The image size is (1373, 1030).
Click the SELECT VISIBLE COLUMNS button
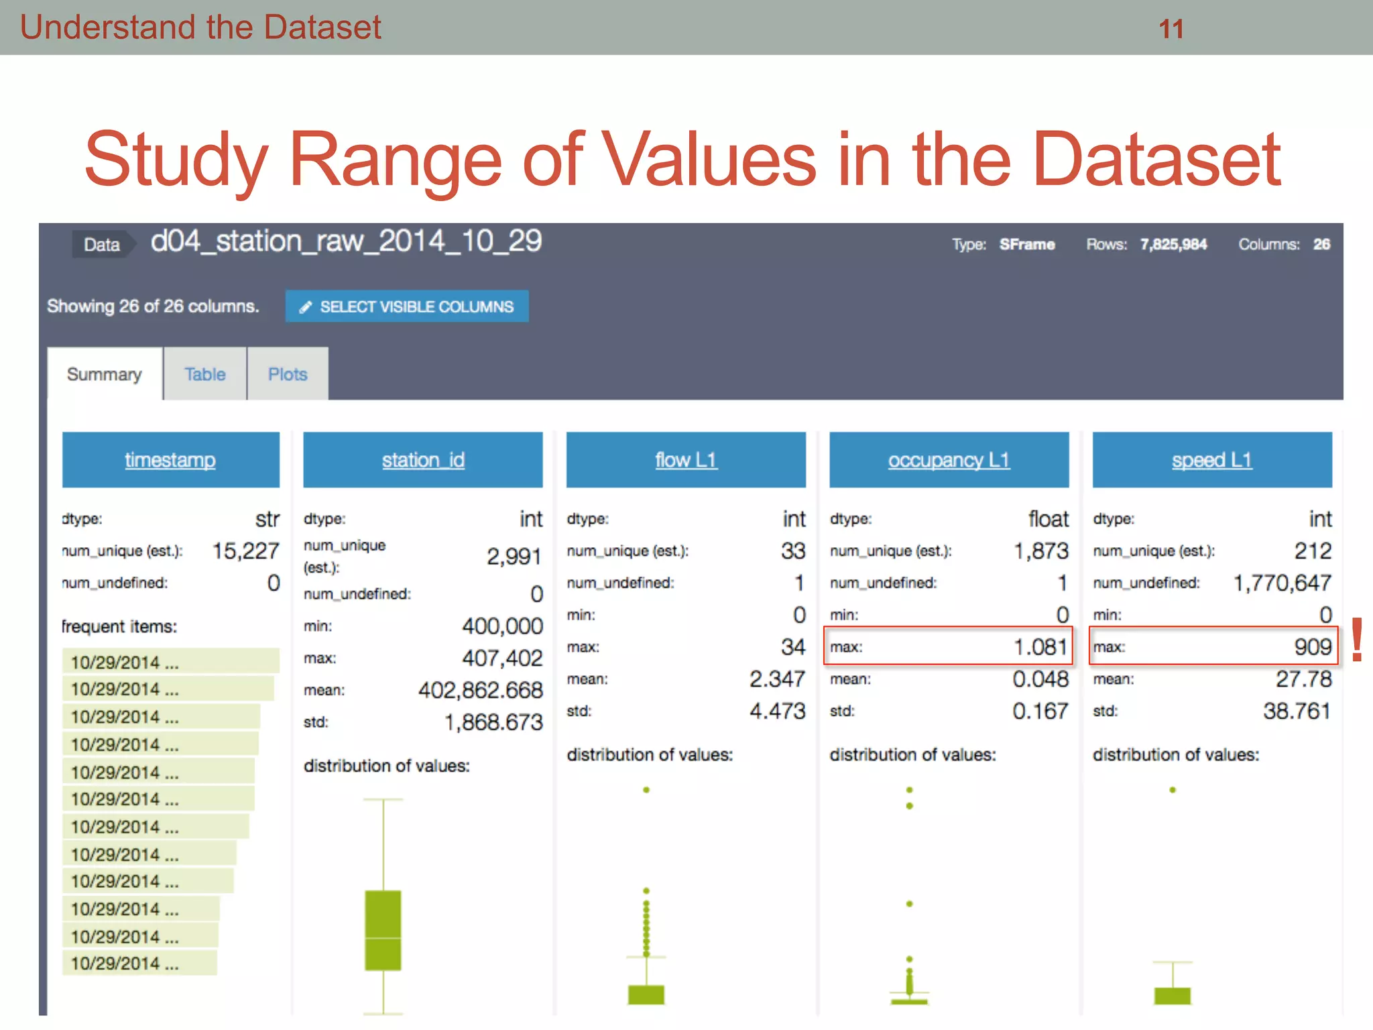click(407, 306)
